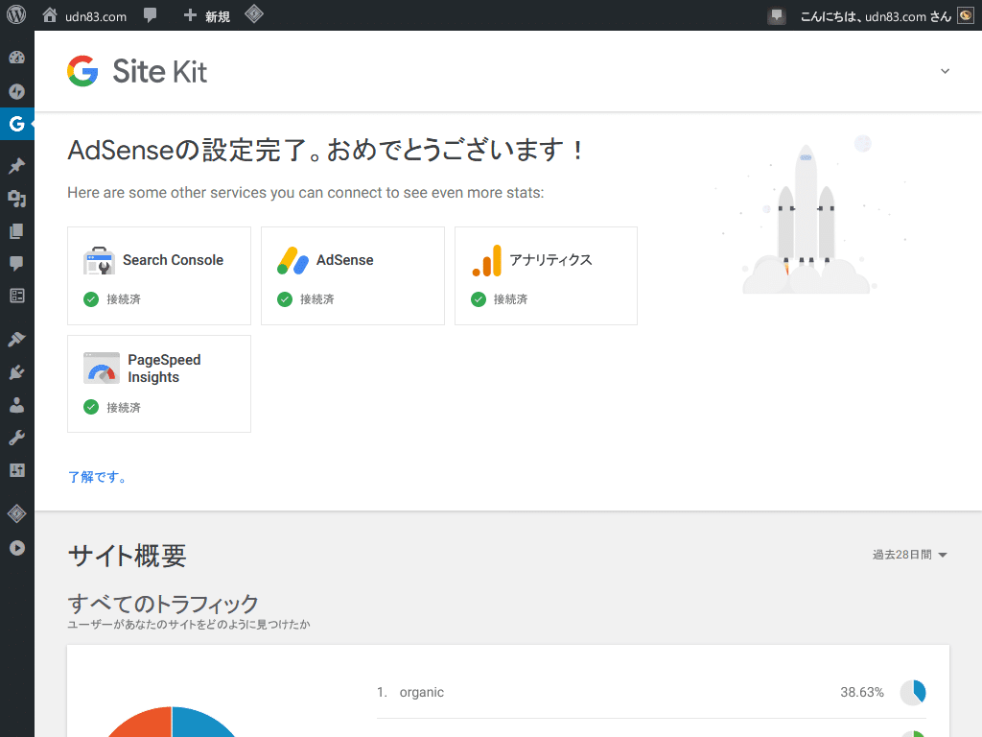This screenshot has height=737, width=982.
Task: Select the Site Kit G sidebar icon
Action: coord(17,124)
